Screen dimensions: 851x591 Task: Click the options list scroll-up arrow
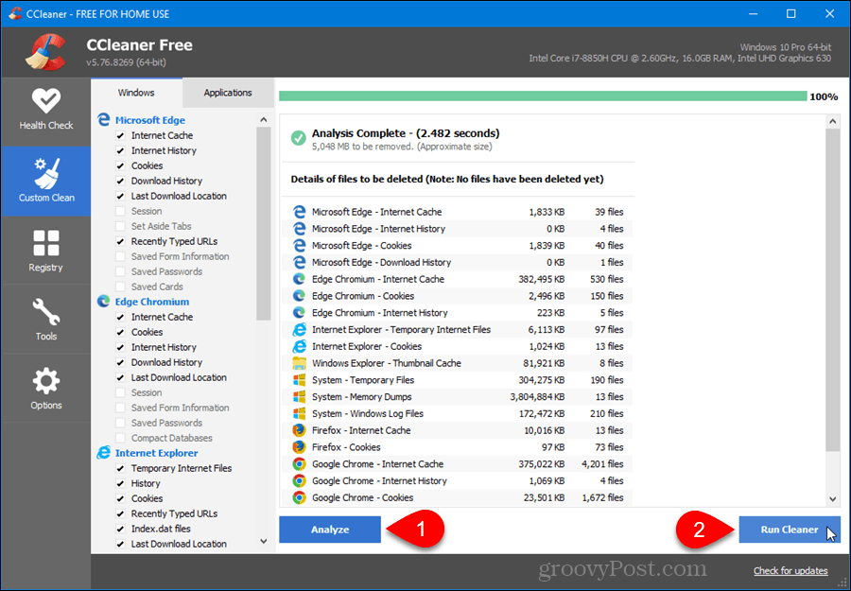pos(264,119)
